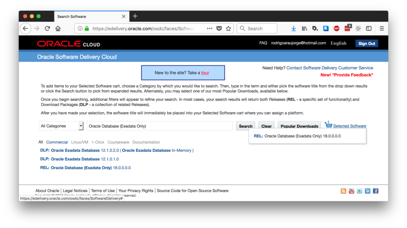Open the Firefox downloads arrow
Screen dimensions: 407x228
[294, 29]
